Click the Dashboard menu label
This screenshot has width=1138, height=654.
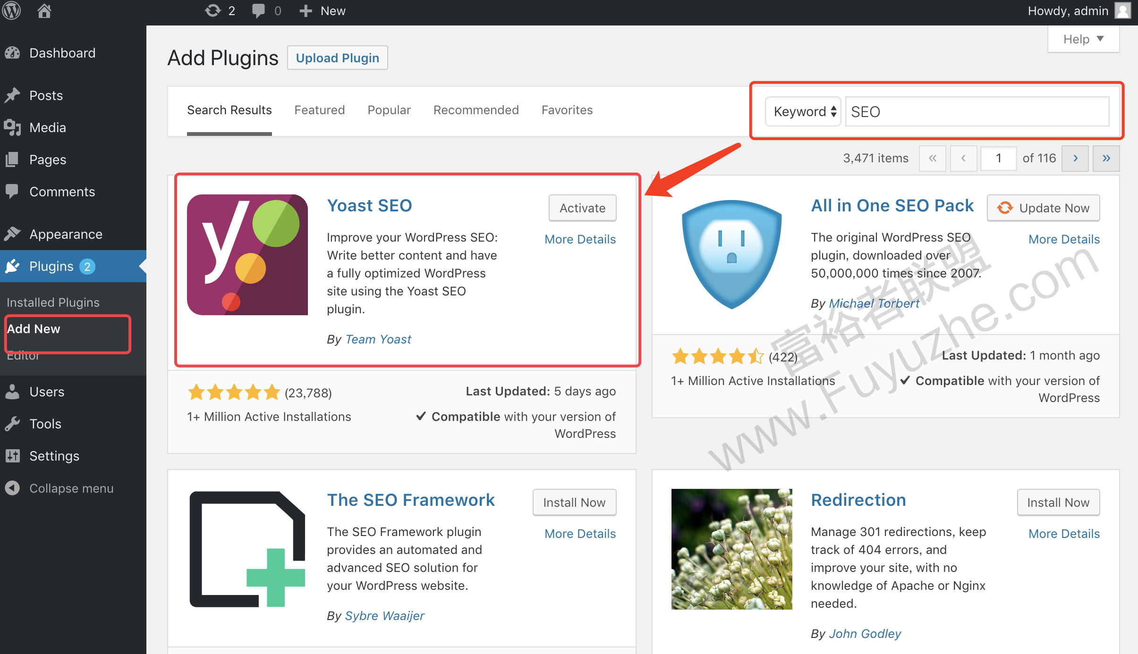pos(62,53)
